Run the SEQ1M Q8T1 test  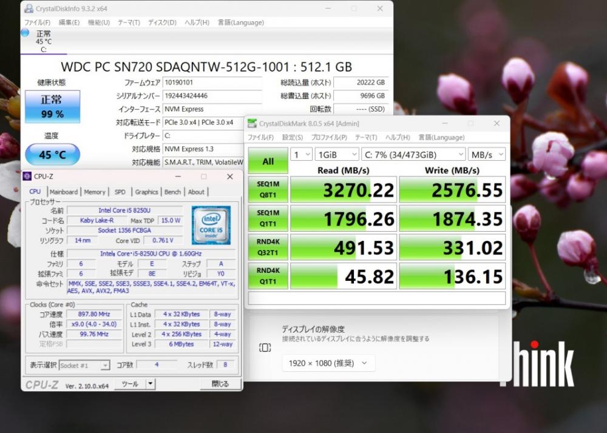point(268,189)
